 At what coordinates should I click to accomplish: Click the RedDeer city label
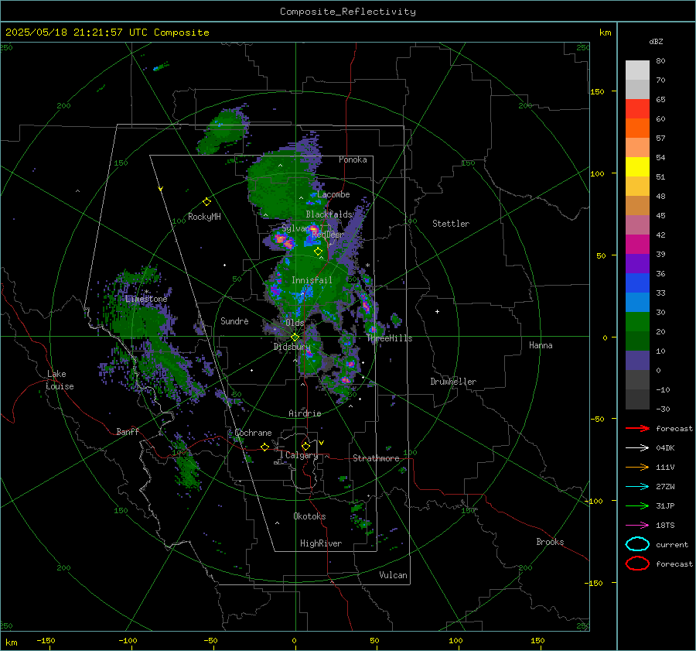328,235
